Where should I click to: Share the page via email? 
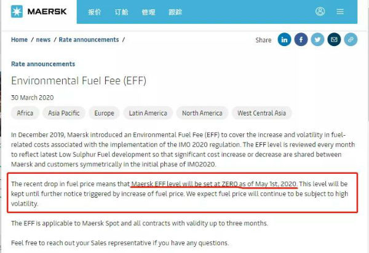tap(334, 40)
